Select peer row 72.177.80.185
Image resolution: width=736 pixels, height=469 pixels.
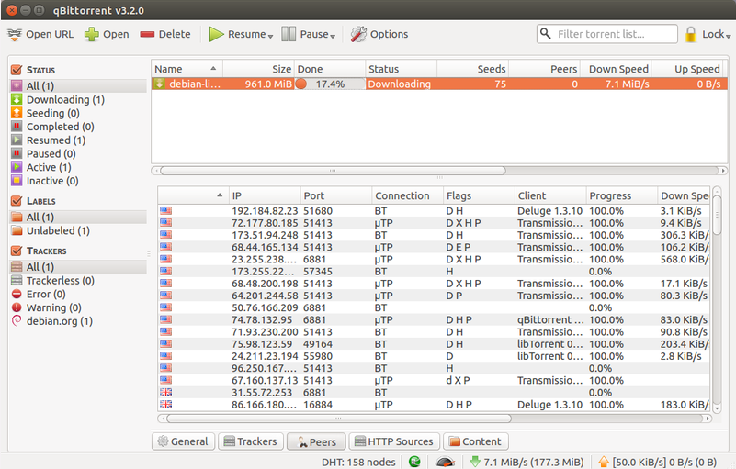[434, 223]
